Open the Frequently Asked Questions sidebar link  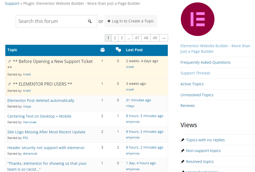click(x=205, y=62)
